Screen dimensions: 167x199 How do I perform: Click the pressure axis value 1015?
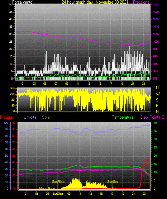click(x=156, y=19)
